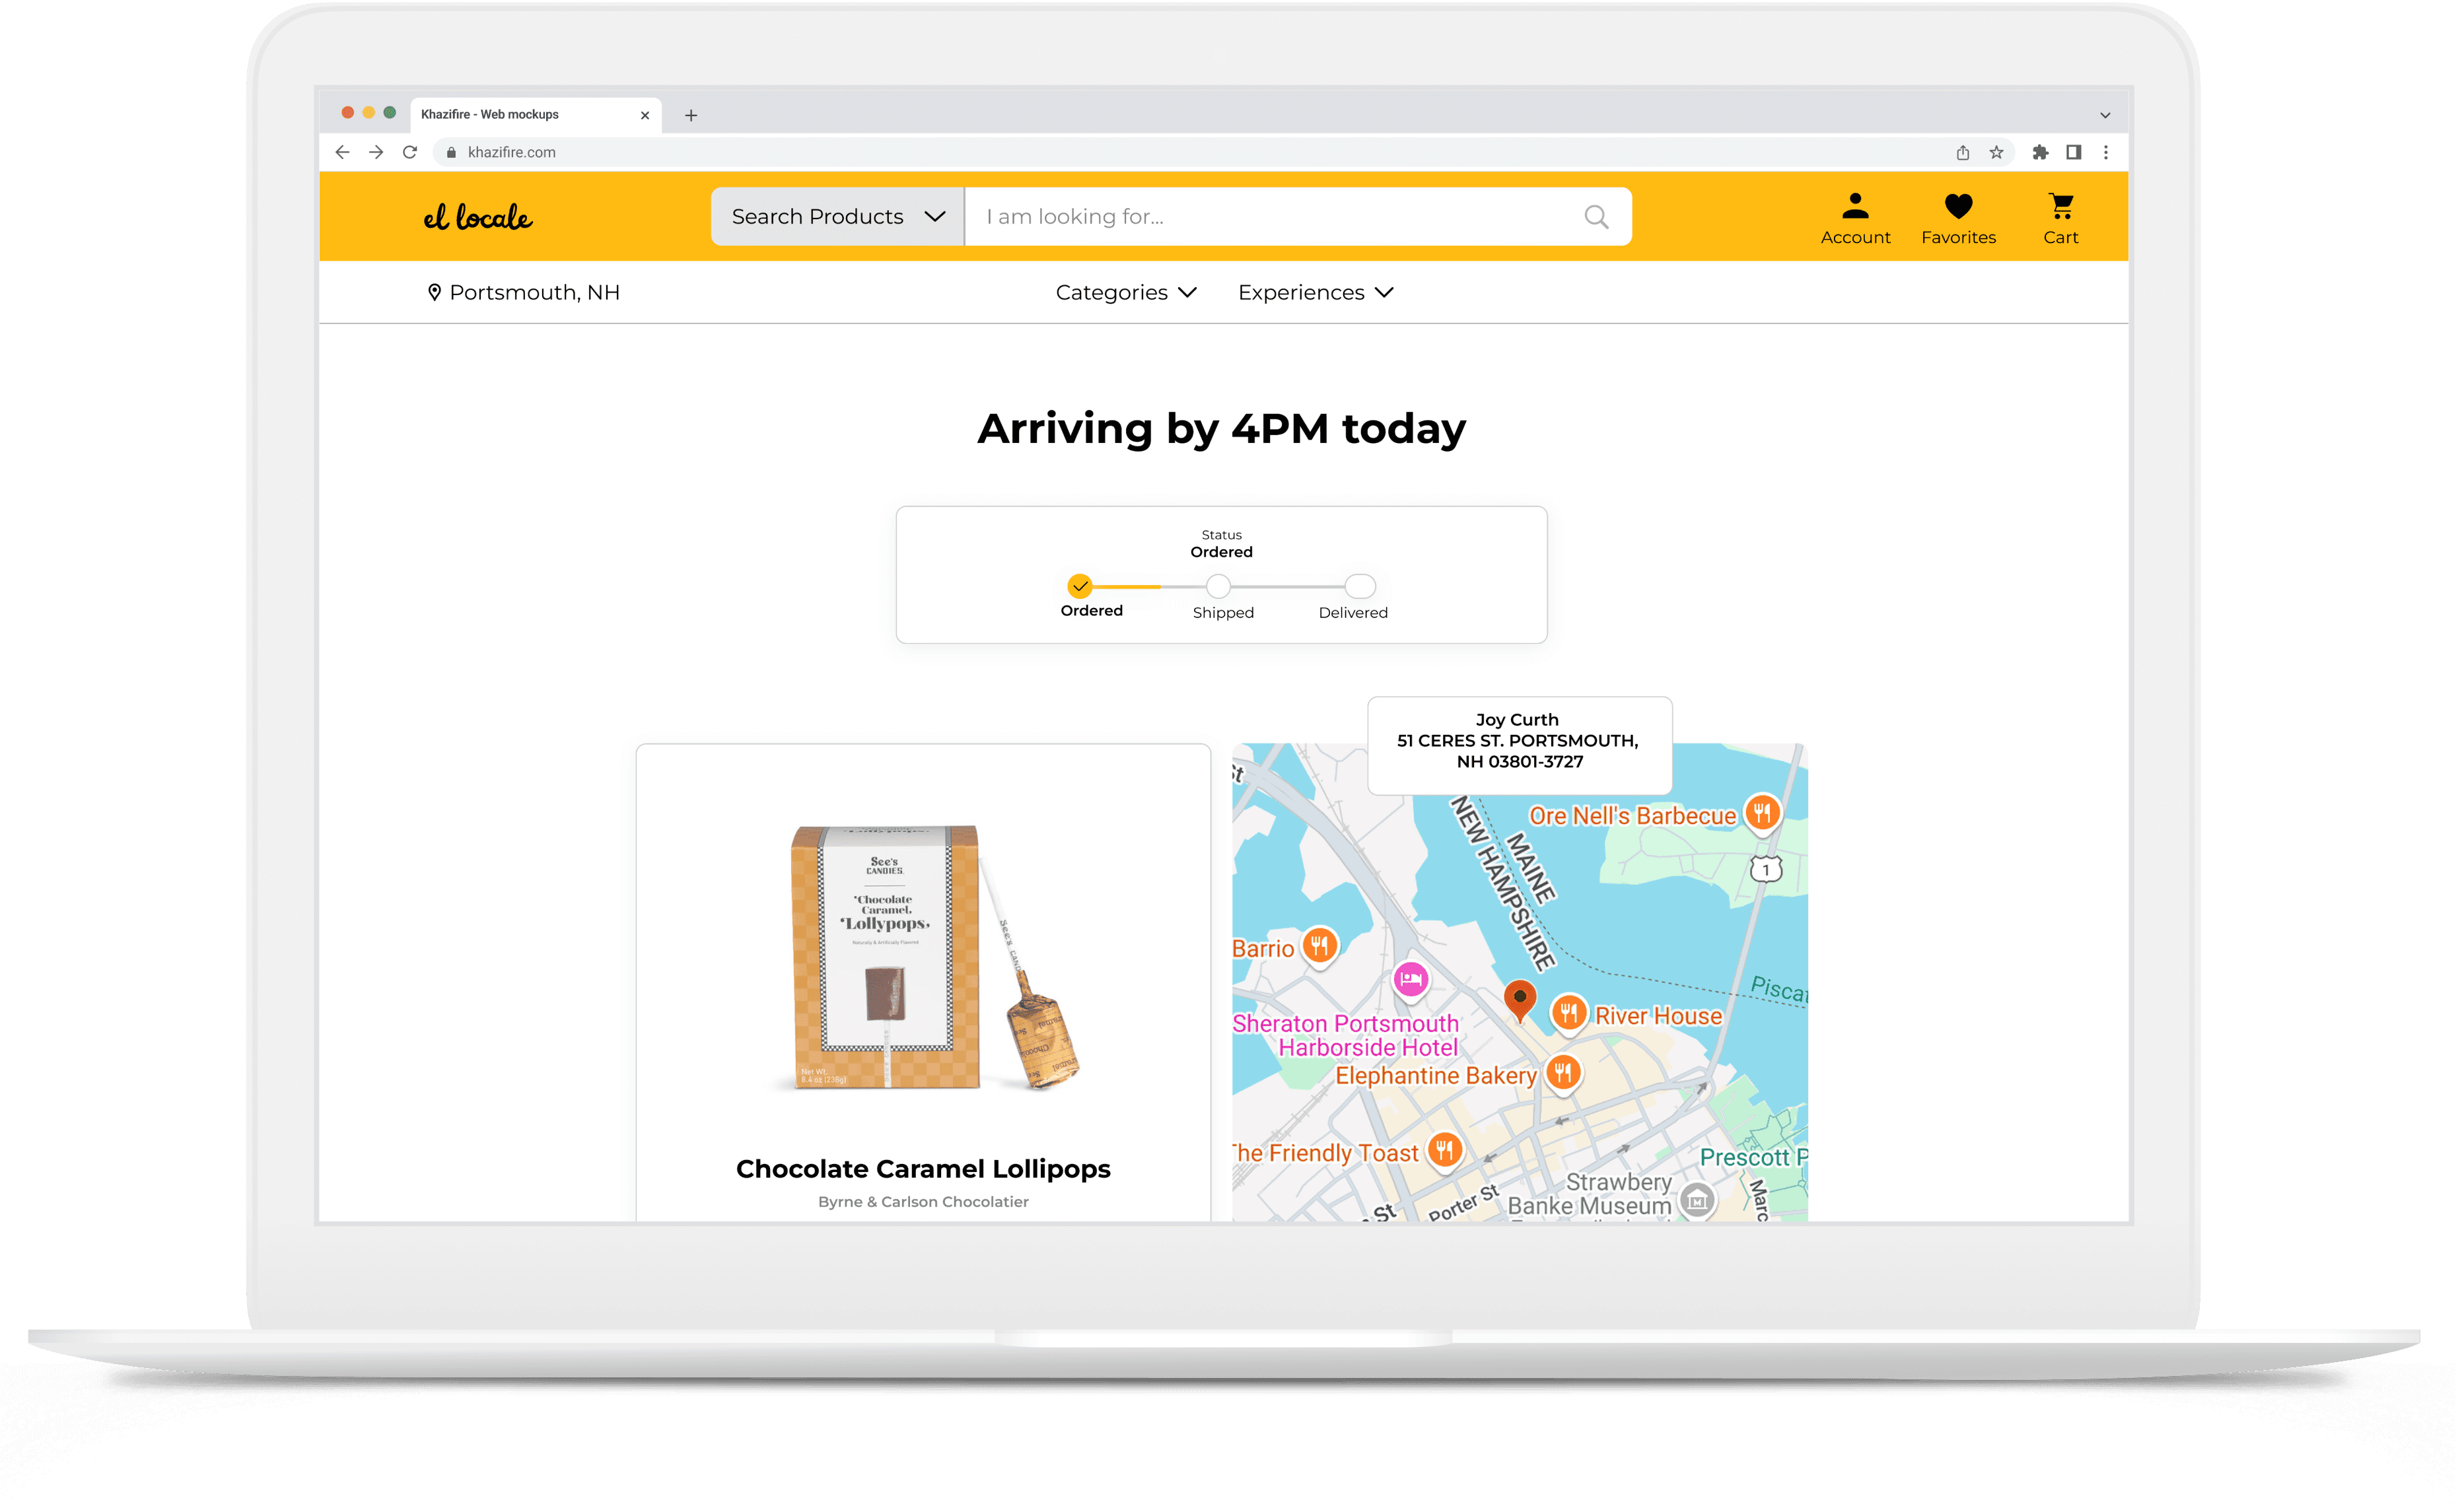Viewport: 2456px width, 1512px height.
Task: Click the magnifying glass search icon
Action: click(1595, 217)
